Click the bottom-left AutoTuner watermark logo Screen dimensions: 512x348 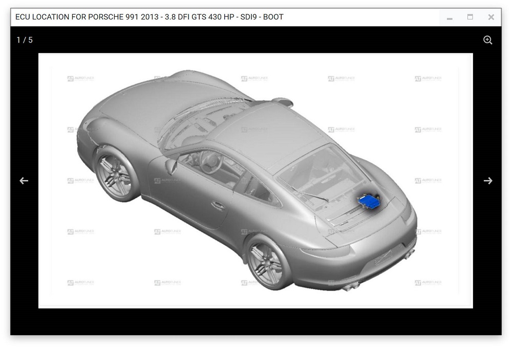pos(80,282)
